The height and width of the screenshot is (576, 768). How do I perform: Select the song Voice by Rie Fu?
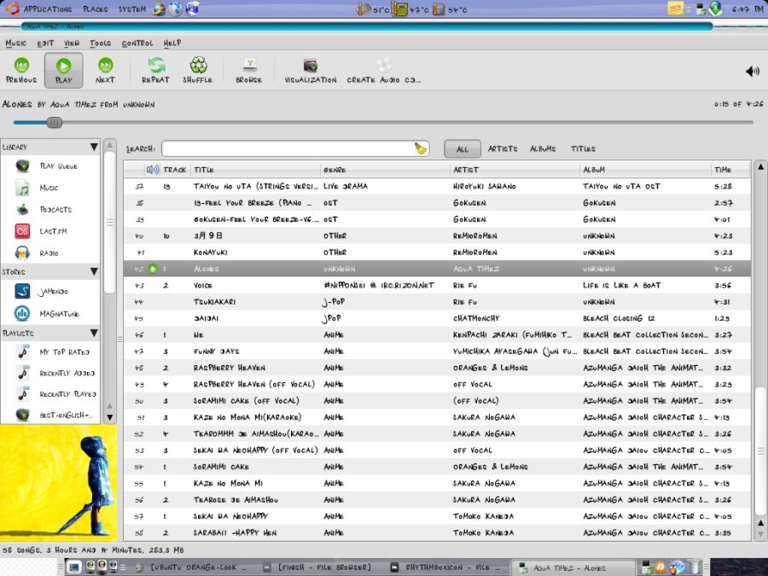pyautogui.click(x=437, y=286)
